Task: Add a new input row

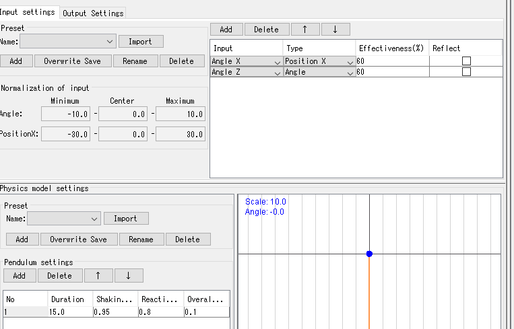Action: tap(226, 30)
